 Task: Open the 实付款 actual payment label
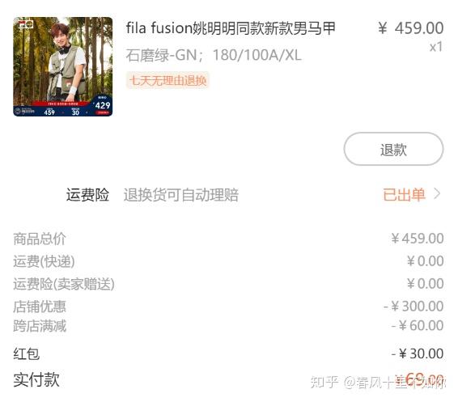point(36,380)
